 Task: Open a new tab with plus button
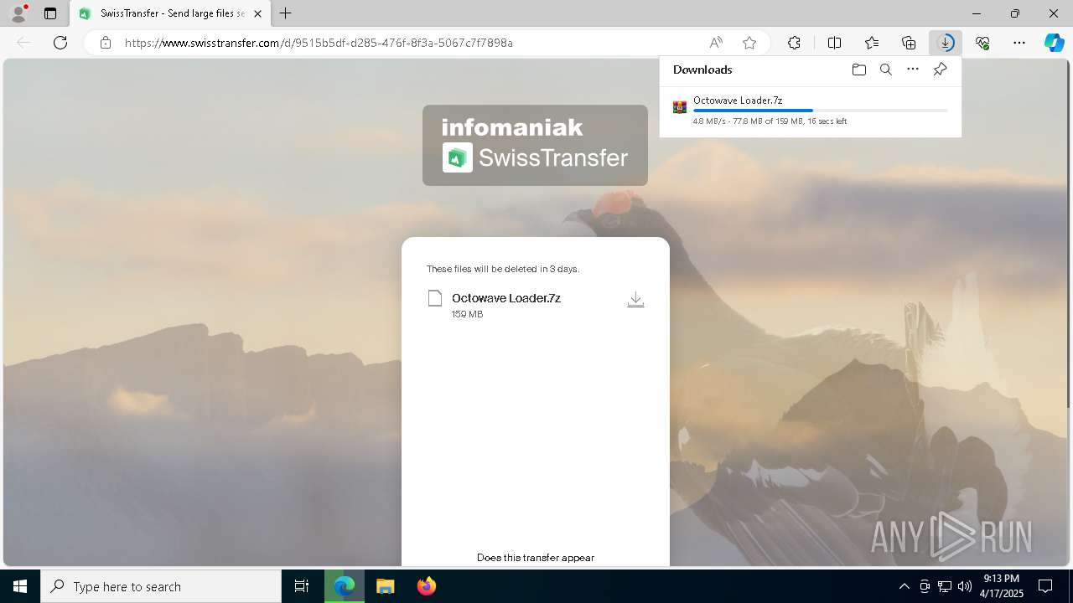tap(286, 13)
